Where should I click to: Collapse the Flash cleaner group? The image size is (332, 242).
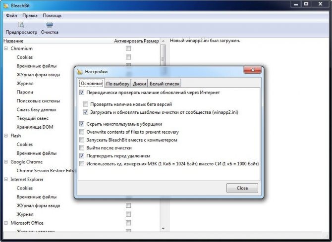[6, 136]
